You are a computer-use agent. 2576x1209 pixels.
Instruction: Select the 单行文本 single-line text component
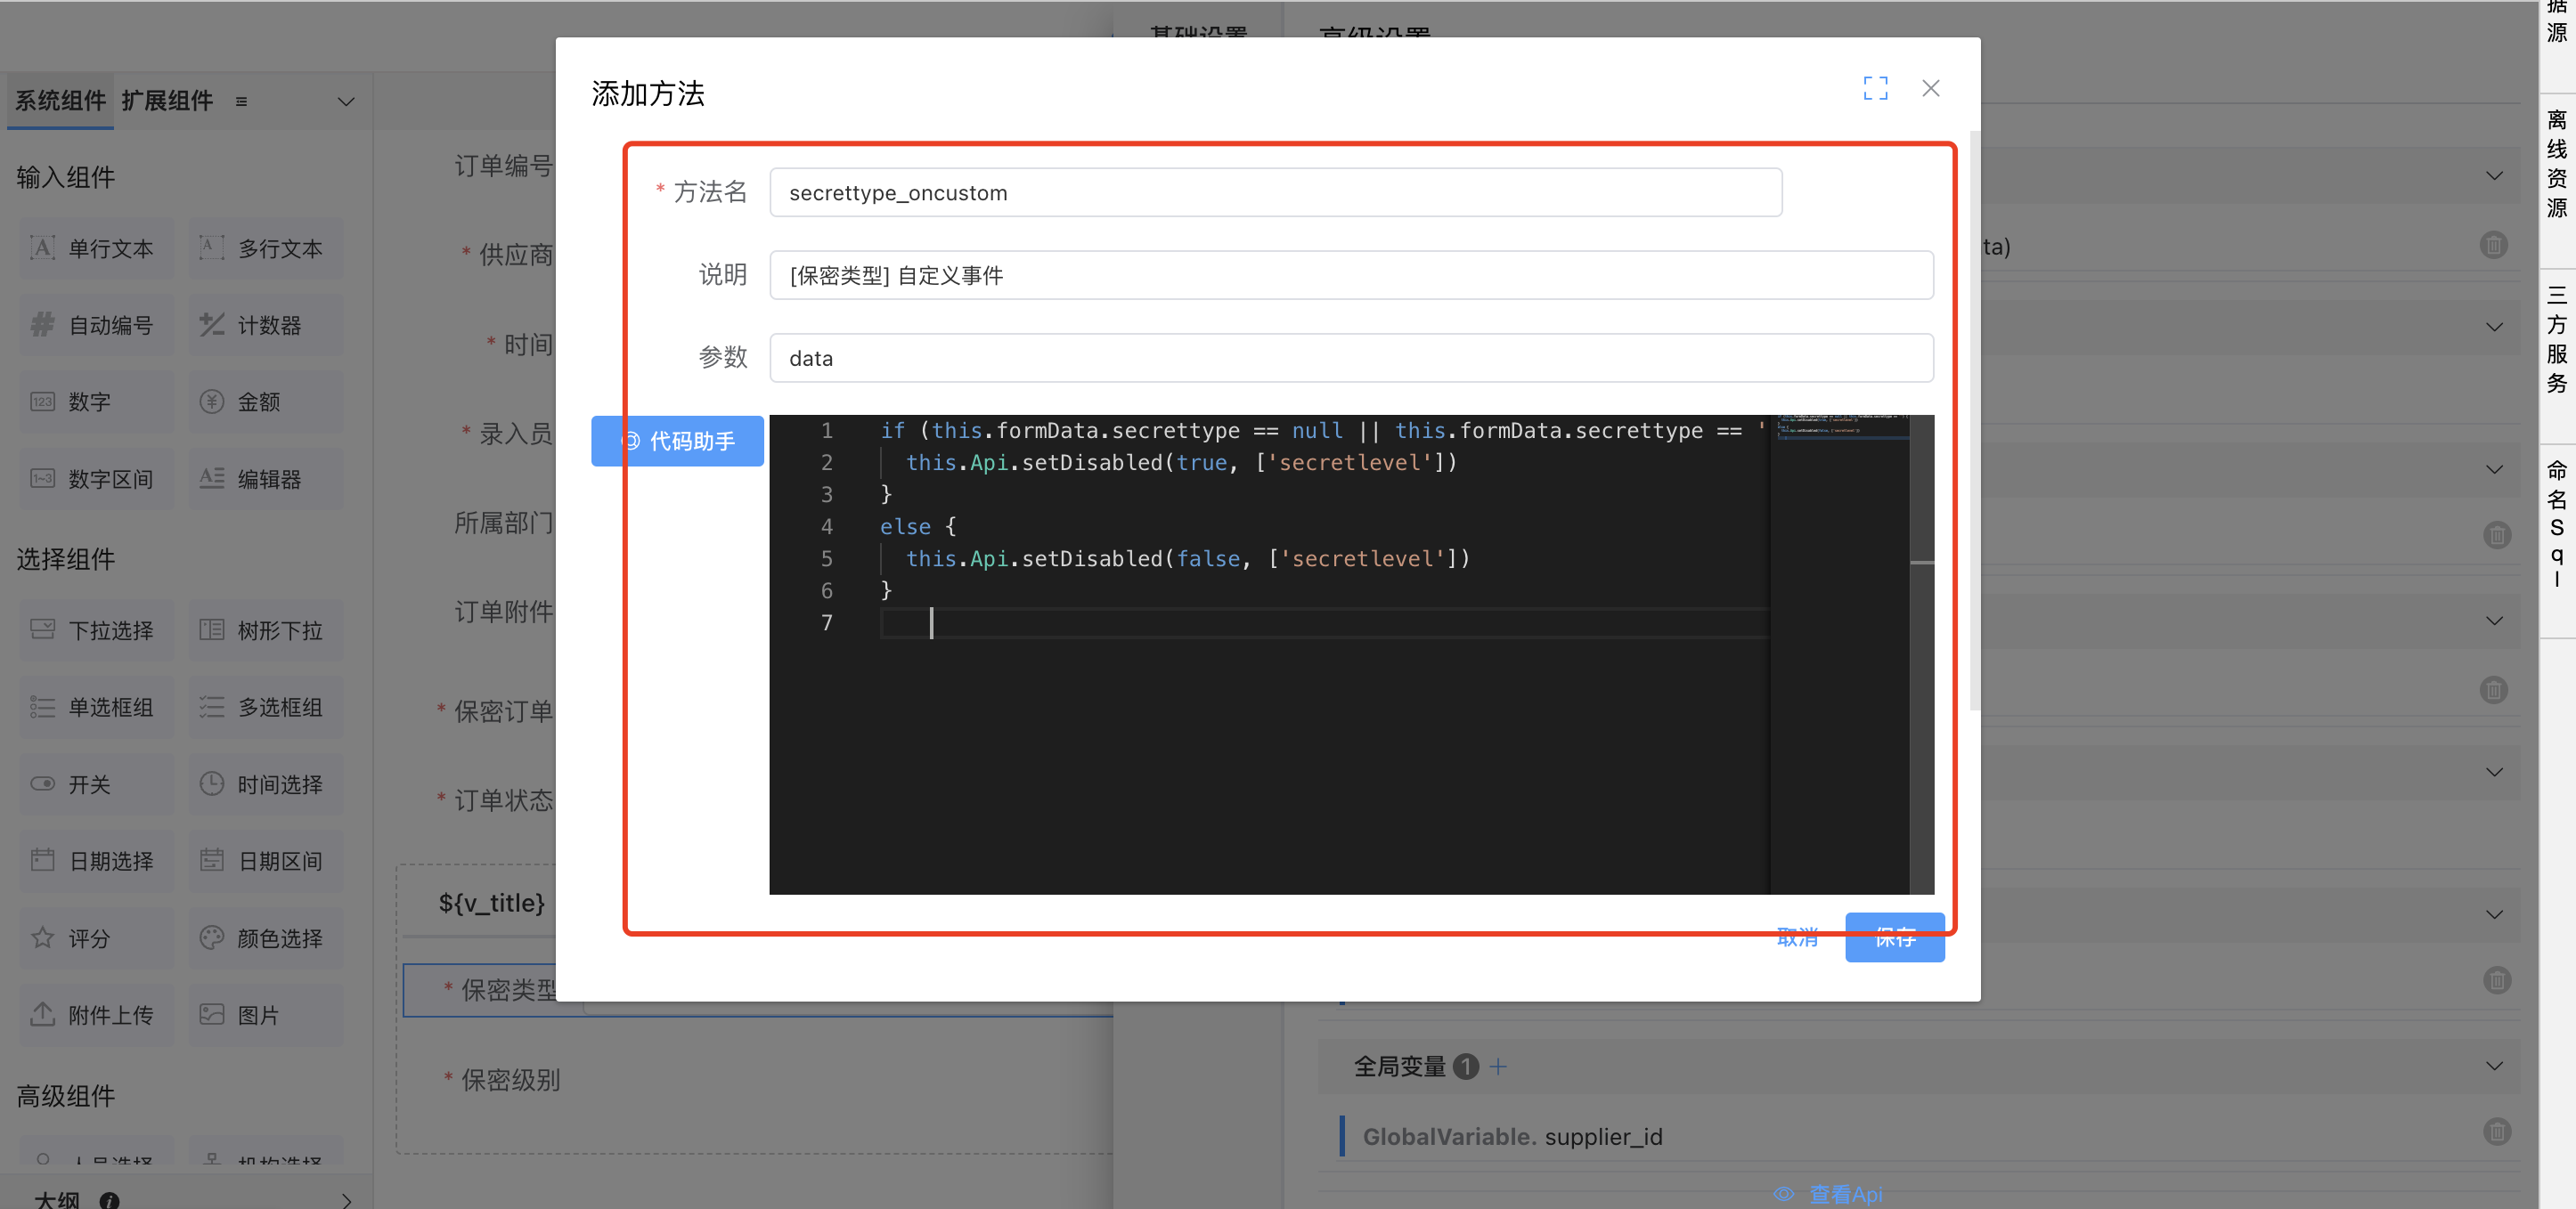(x=96, y=248)
